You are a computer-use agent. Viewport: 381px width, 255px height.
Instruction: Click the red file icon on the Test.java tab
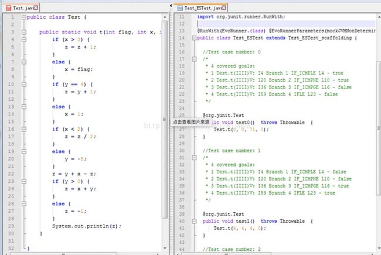point(9,8)
